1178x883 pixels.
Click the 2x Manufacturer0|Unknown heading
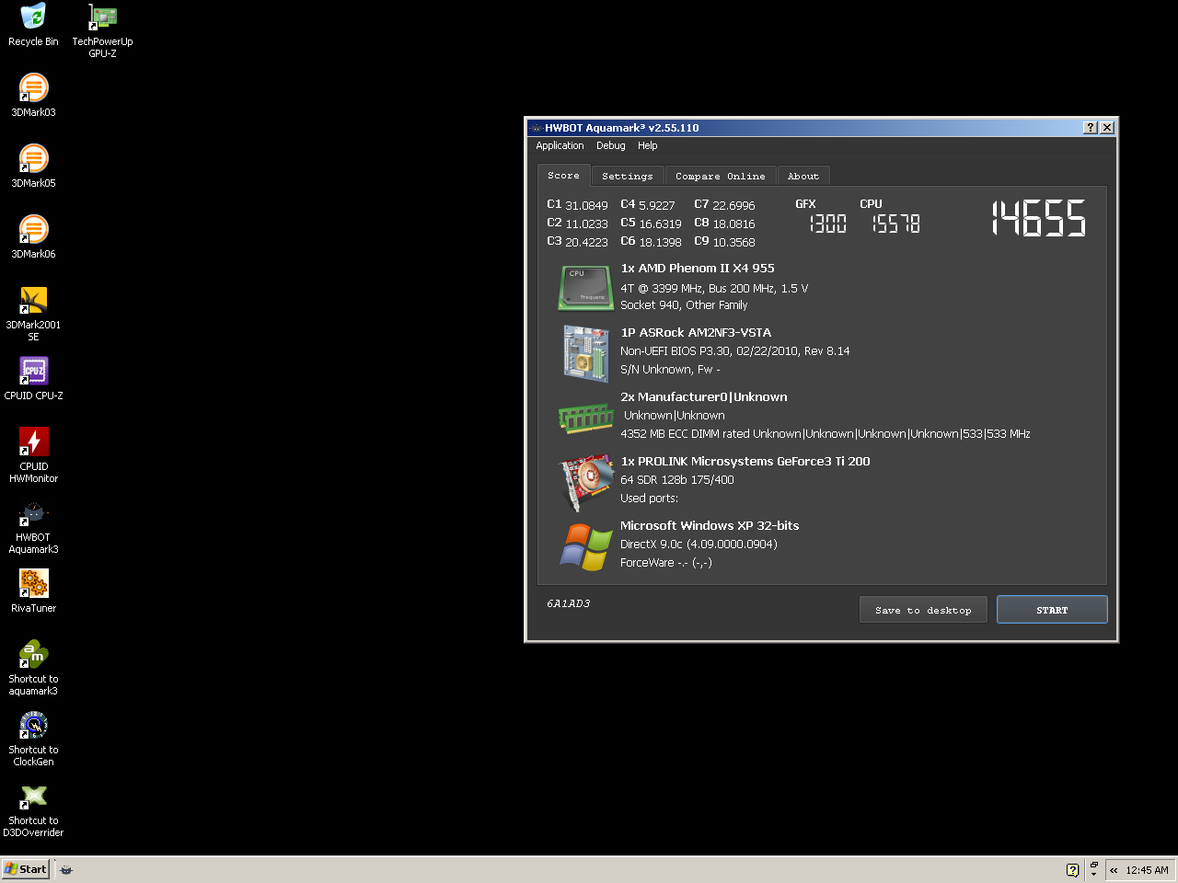pyautogui.click(x=704, y=396)
